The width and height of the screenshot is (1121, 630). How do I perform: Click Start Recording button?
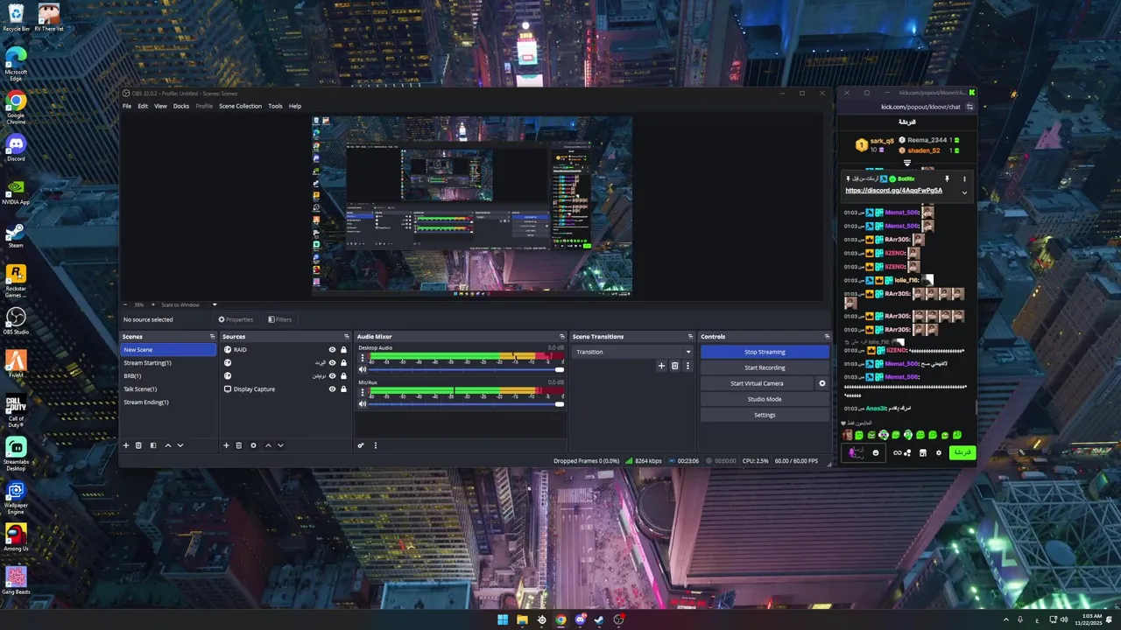765,367
